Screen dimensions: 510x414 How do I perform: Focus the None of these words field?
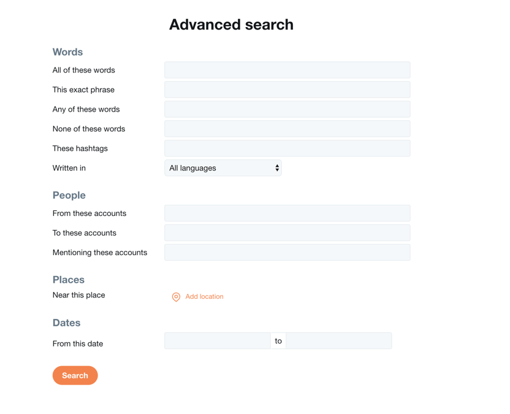[x=287, y=129]
